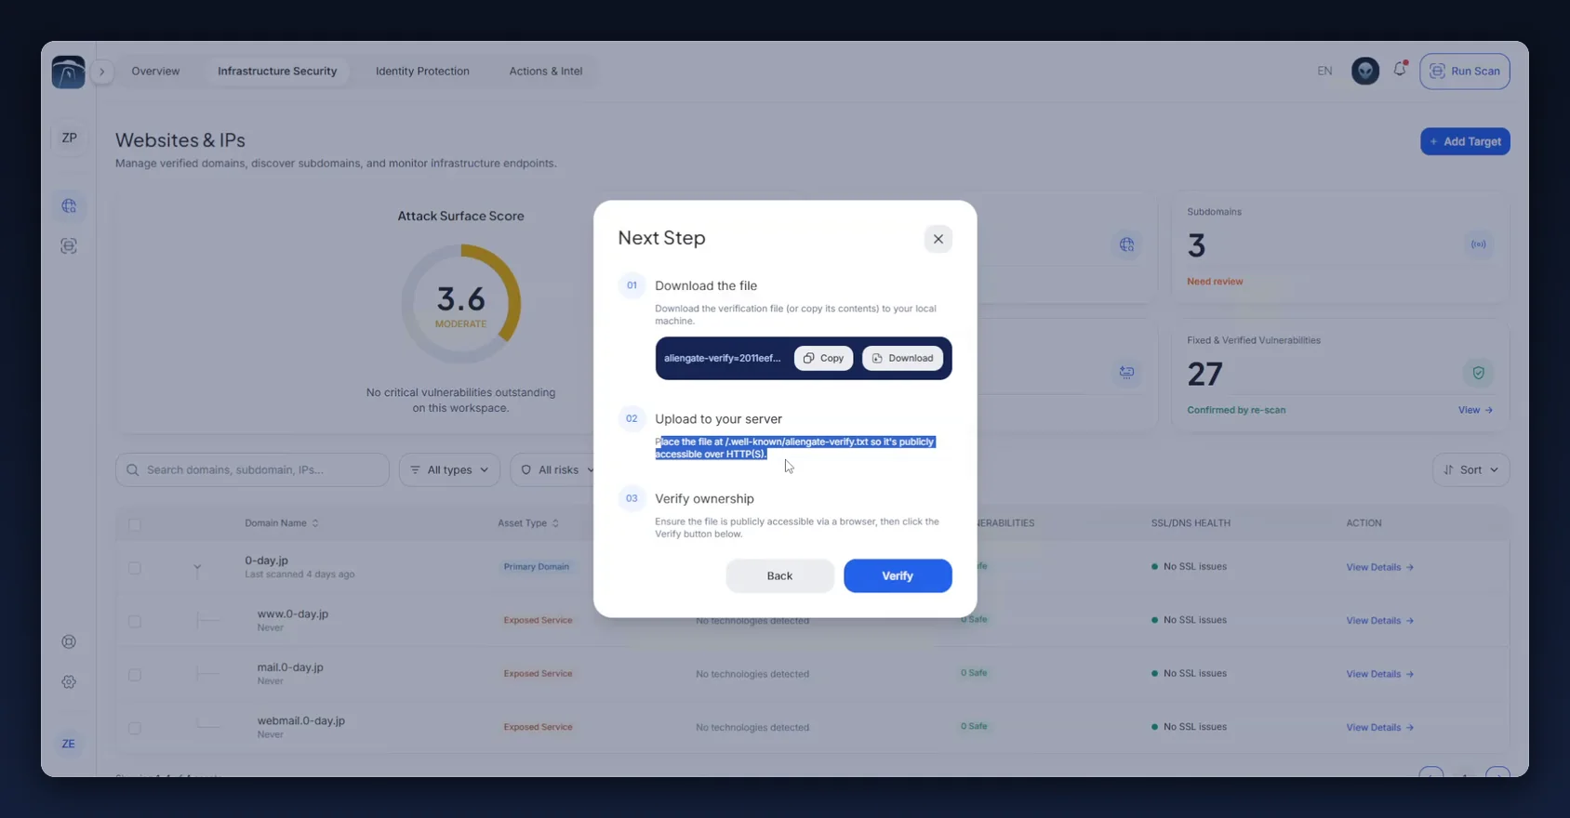Click the Attack Surface Score gauge
Screen dimensions: 1570x818
tap(461, 304)
